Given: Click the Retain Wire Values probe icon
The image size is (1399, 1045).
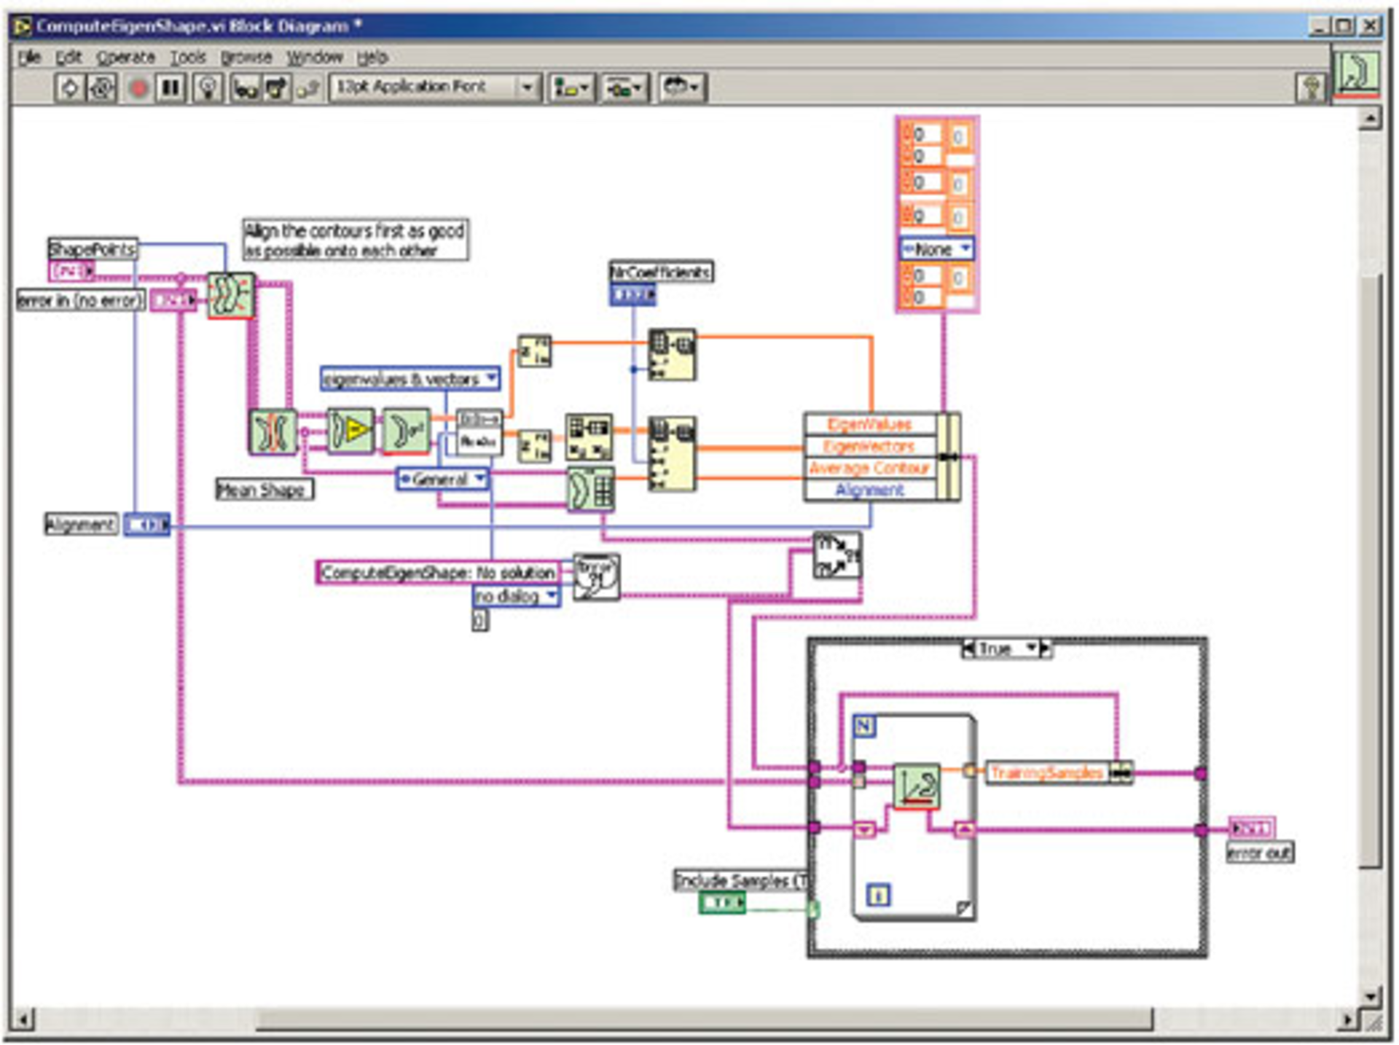Looking at the screenshot, I should point(243,87).
